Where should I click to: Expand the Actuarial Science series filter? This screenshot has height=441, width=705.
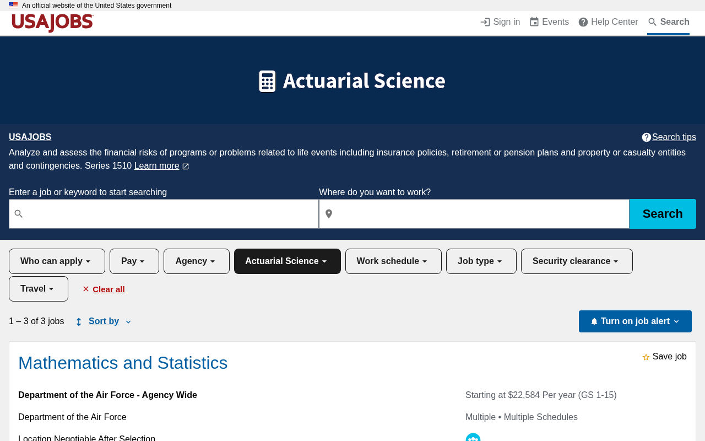click(288, 261)
